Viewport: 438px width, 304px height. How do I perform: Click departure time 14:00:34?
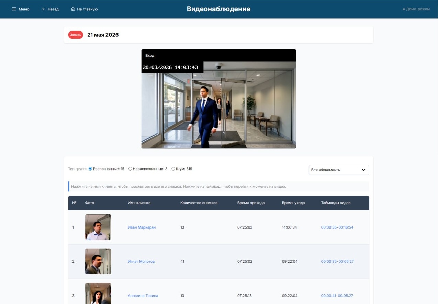289,227
